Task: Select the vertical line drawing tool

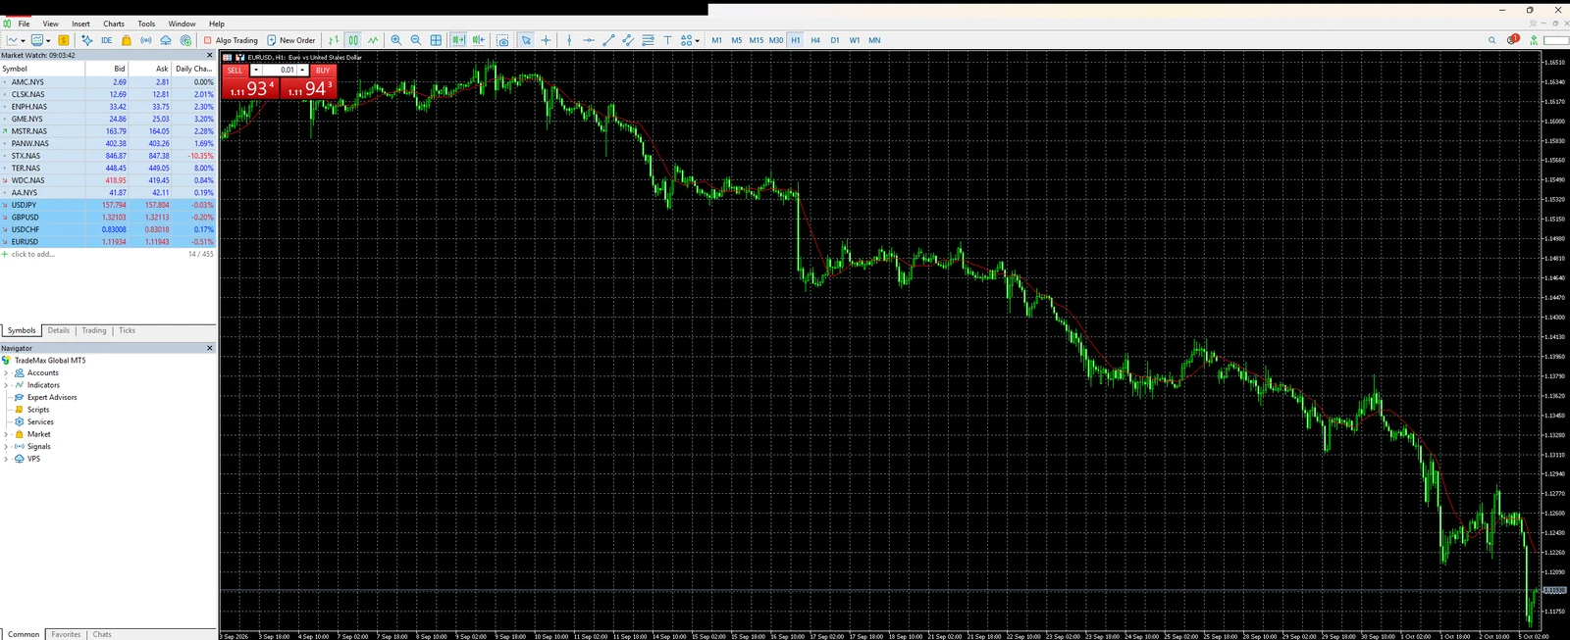Action: (569, 40)
